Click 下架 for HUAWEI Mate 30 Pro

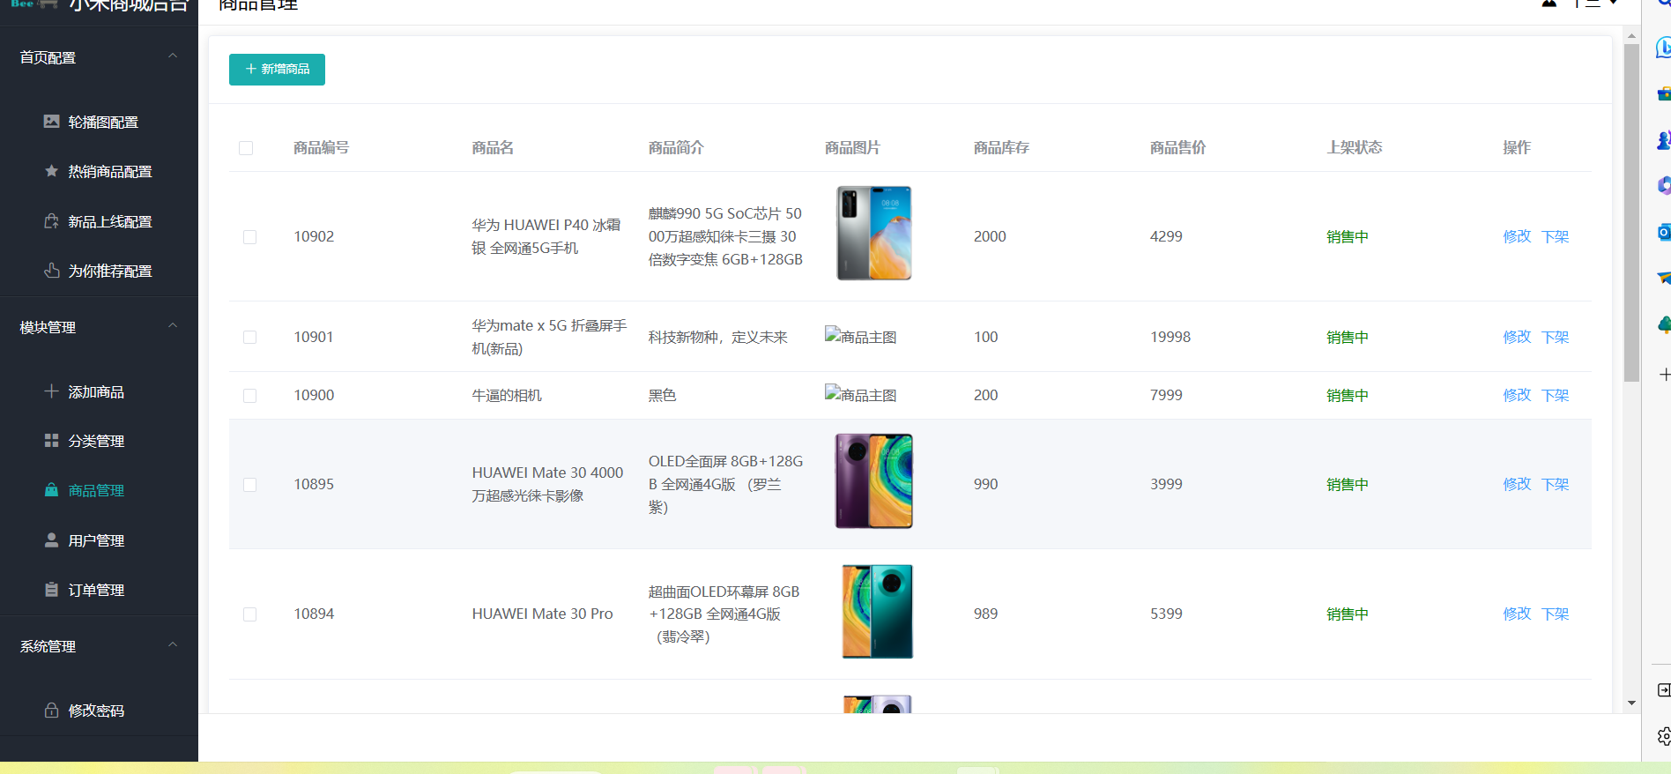coord(1556,614)
